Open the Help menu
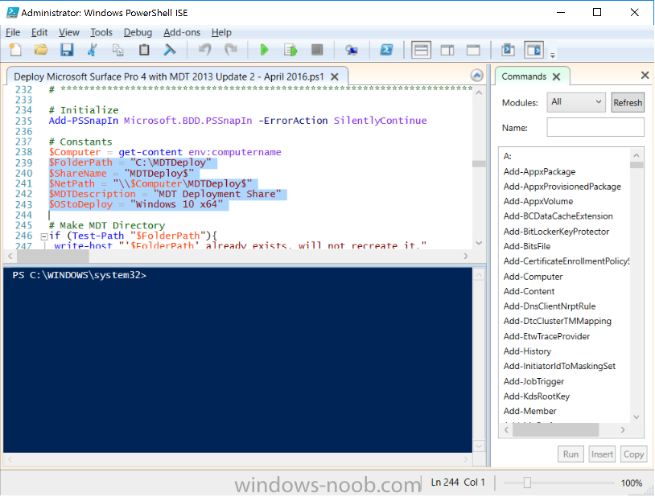 (x=221, y=32)
